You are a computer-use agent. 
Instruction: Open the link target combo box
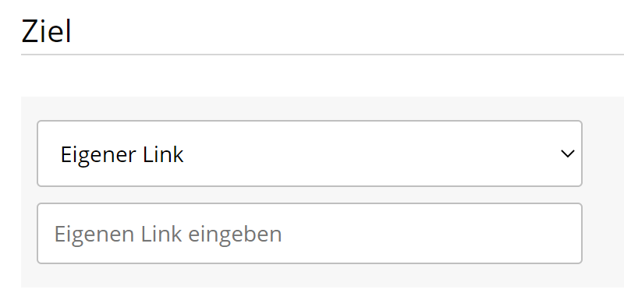point(310,153)
